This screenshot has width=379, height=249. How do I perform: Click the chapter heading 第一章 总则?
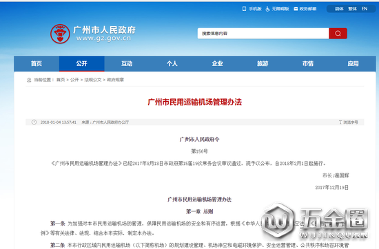tap(199, 212)
